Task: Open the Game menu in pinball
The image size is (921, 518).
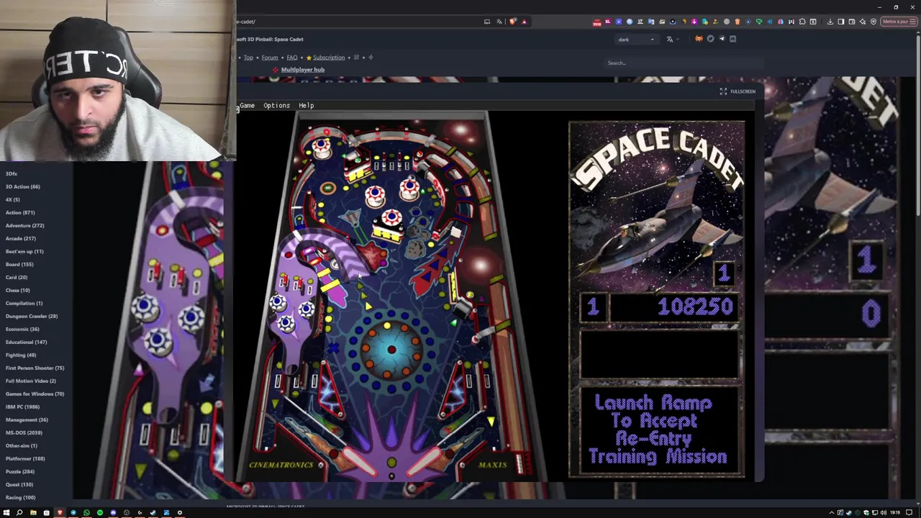Action: (247, 105)
